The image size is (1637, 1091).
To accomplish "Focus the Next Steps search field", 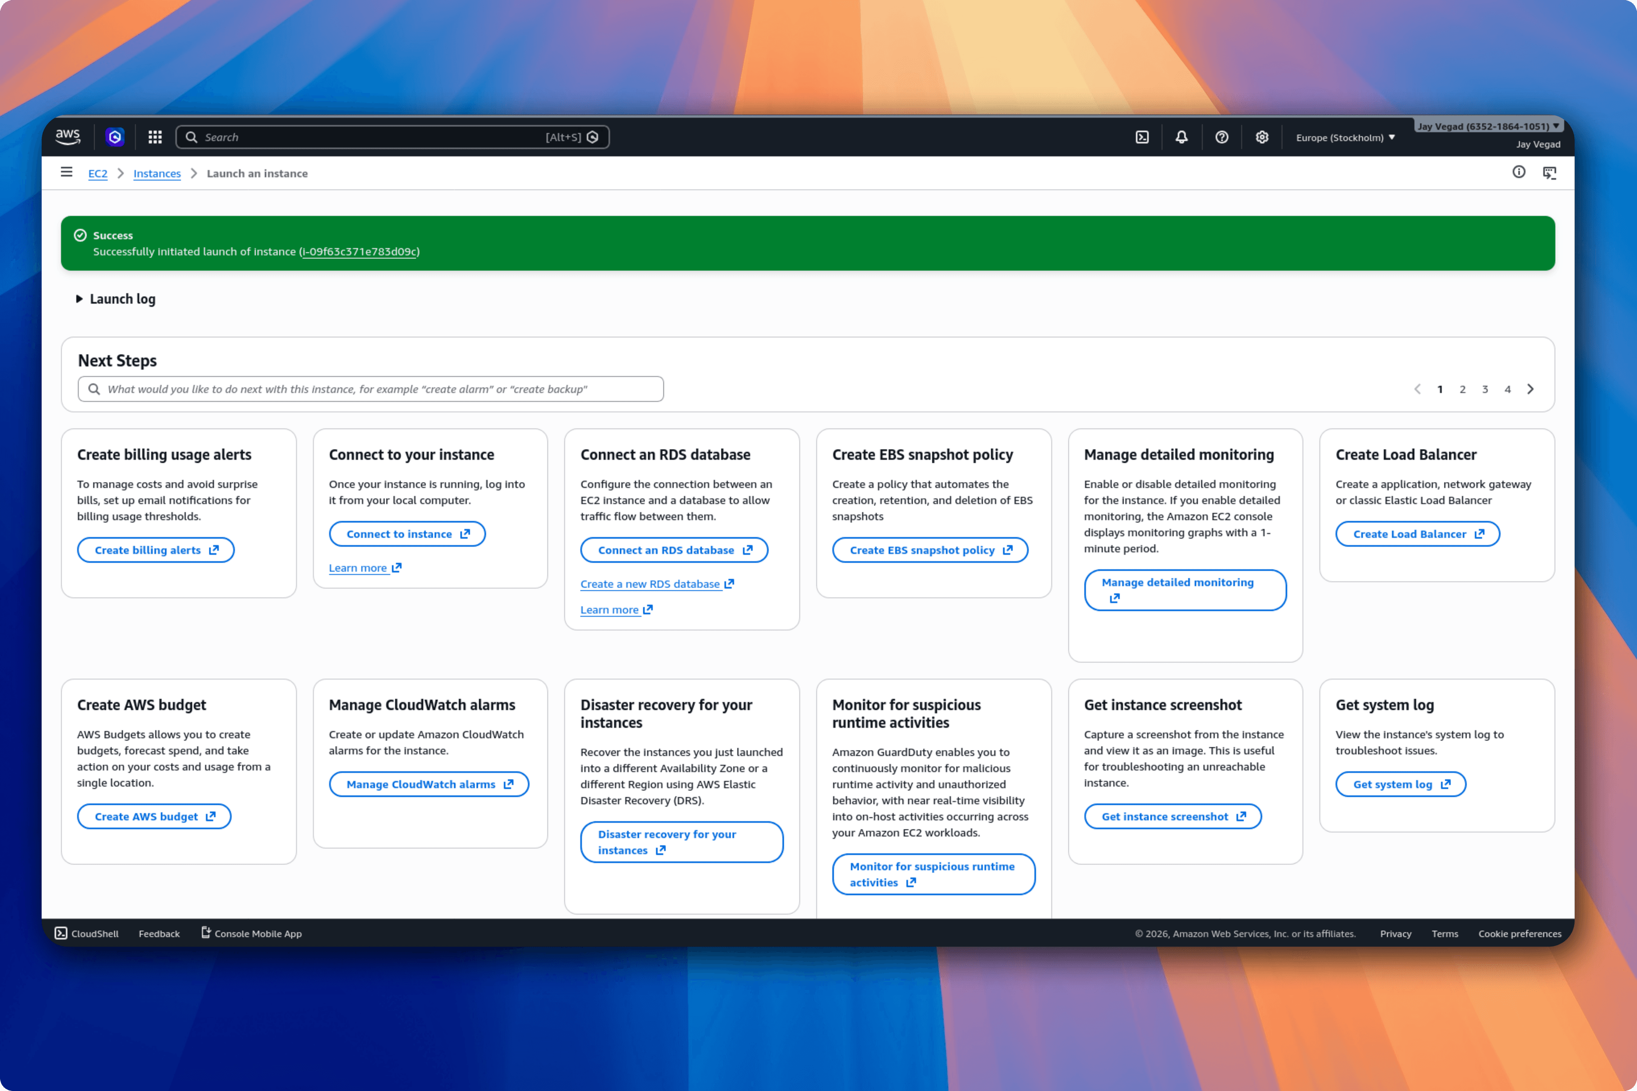I will [x=371, y=389].
